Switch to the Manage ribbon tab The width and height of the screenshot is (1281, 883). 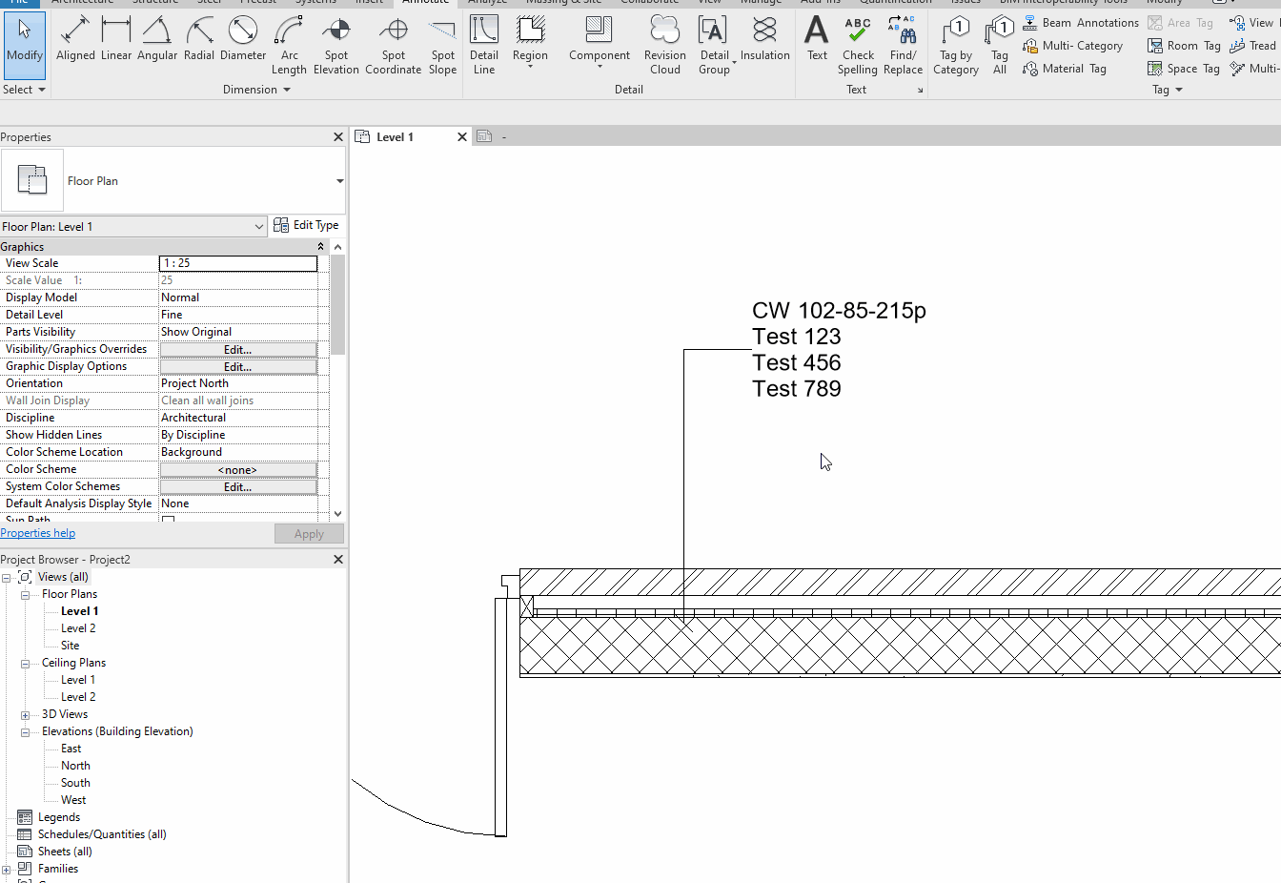pos(761,3)
